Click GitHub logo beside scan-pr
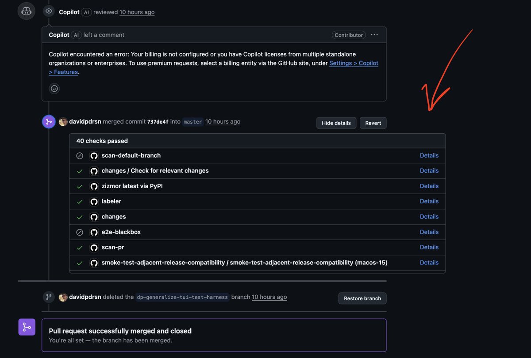The height and width of the screenshot is (358, 531). coord(94,247)
